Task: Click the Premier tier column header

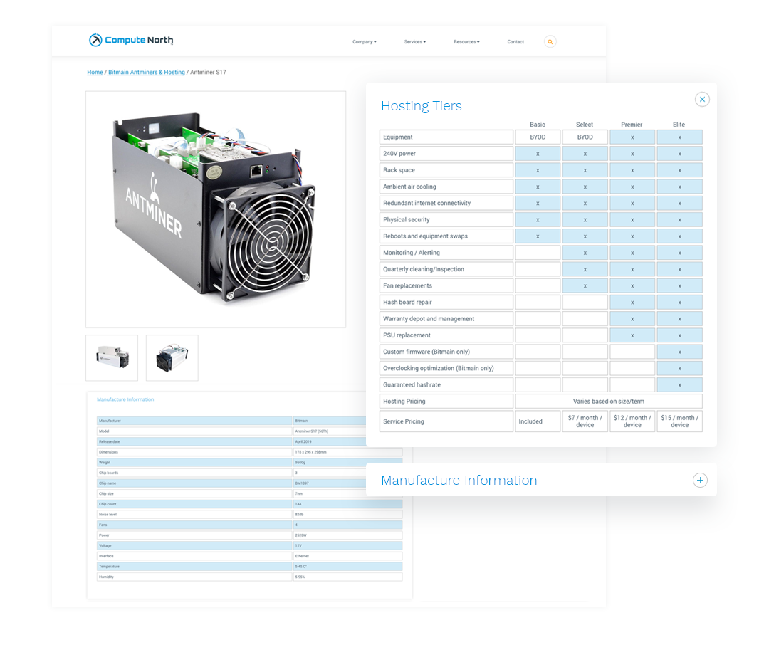Action: point(632,125)
